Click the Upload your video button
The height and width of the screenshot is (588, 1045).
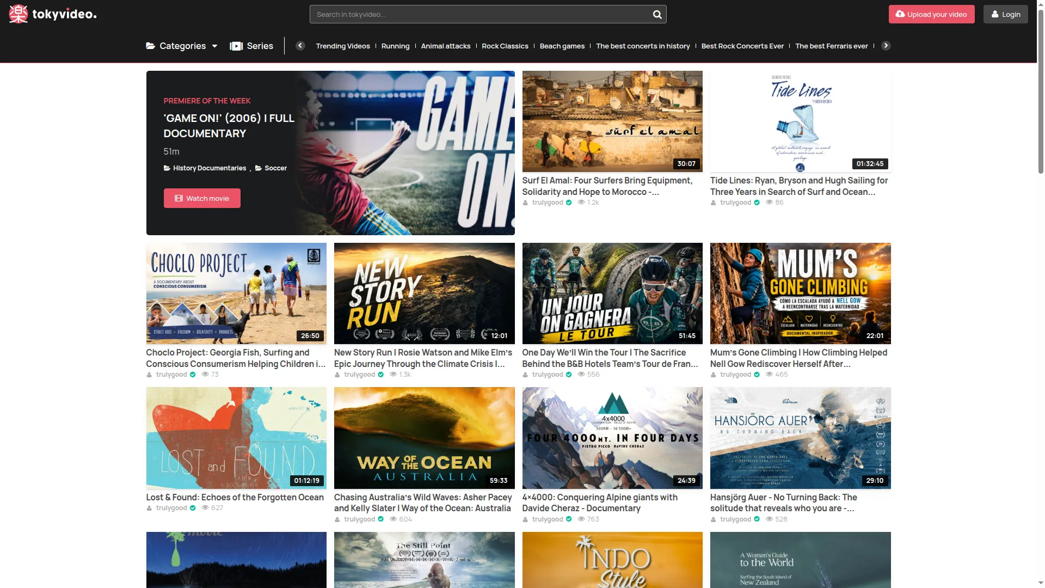coord(931,14)
